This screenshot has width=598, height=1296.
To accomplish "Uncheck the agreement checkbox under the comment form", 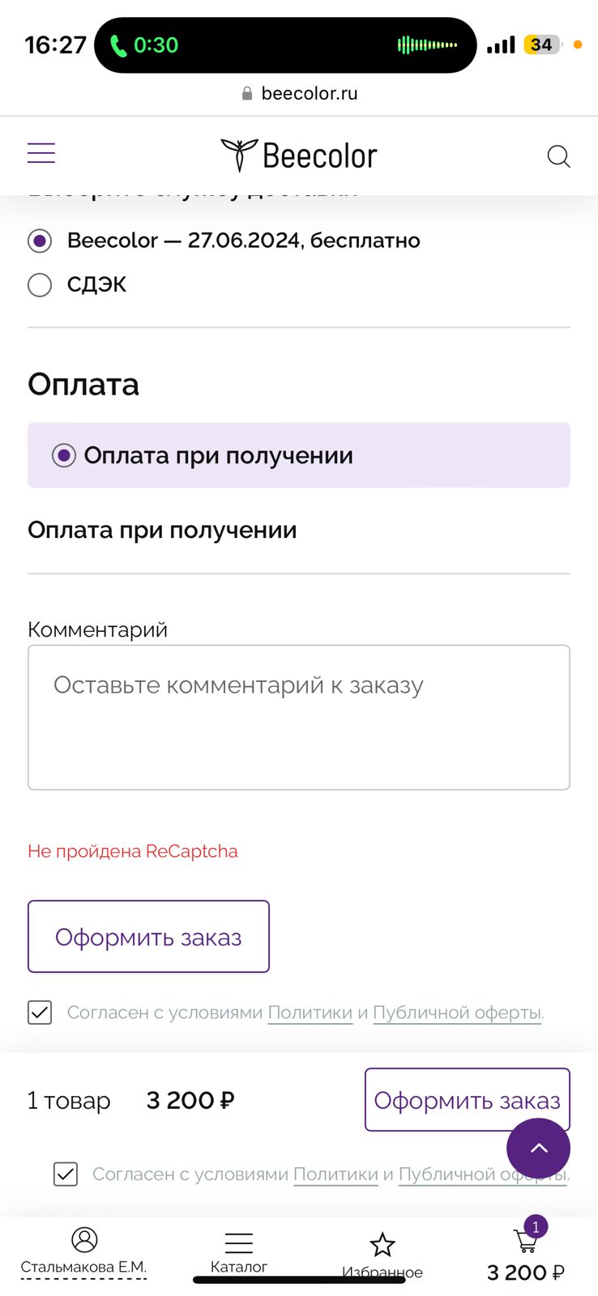I will 40,1013.
